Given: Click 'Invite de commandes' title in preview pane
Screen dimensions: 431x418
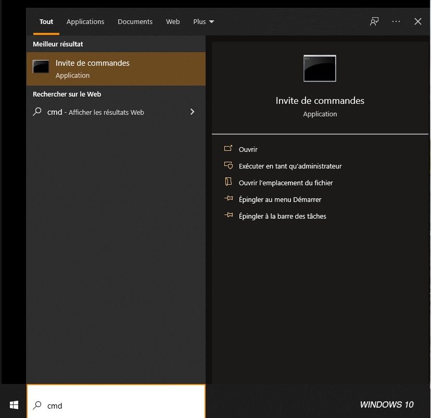Looking at the screenshot, I should 320,100.
